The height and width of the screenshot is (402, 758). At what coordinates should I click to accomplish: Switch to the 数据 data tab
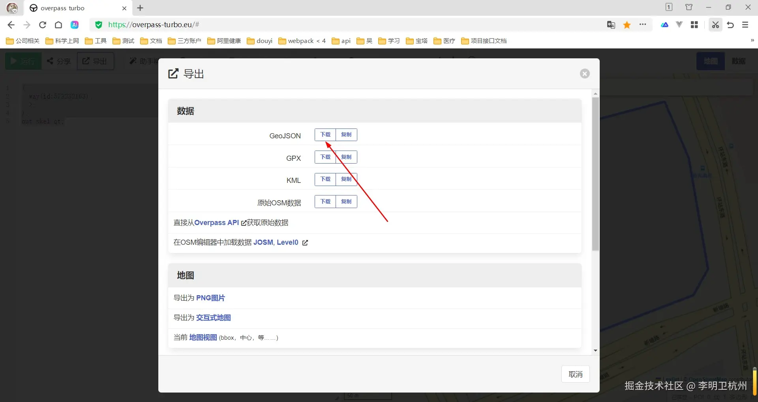pyautogui.click(x=739, y=61)
